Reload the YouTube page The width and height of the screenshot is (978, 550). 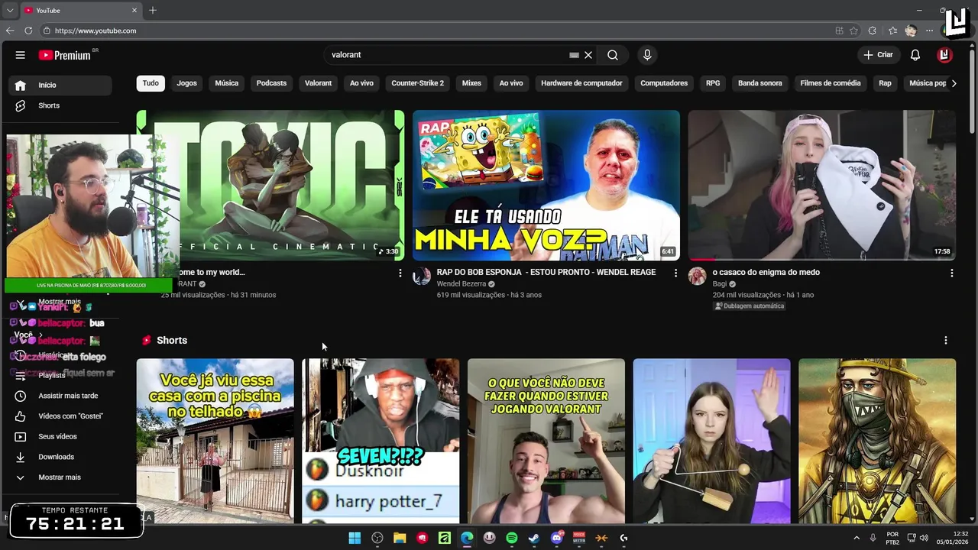pyautogui.click(x=28, y=31)
